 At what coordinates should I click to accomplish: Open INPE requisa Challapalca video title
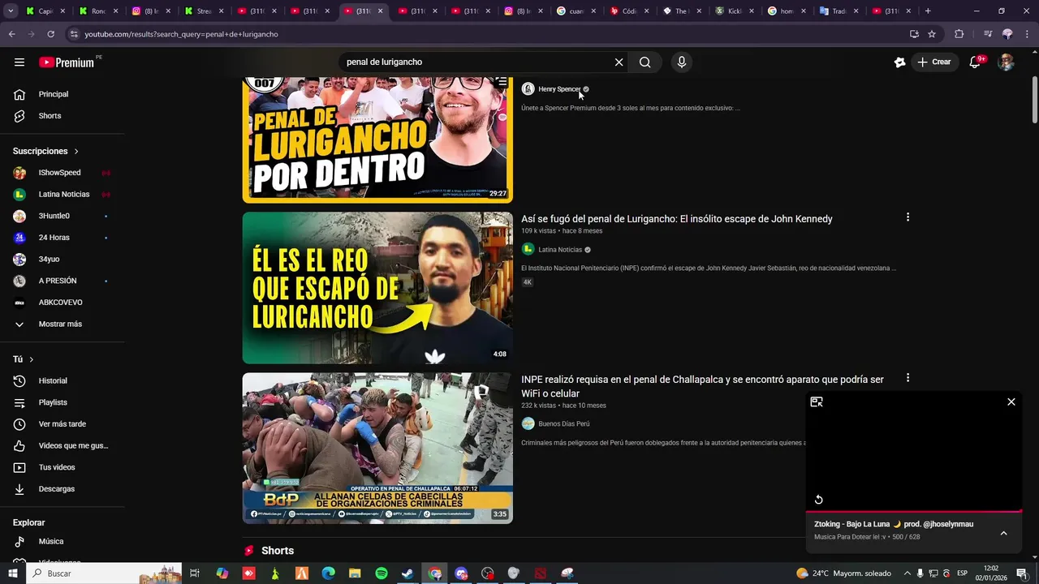pos(702,386)
